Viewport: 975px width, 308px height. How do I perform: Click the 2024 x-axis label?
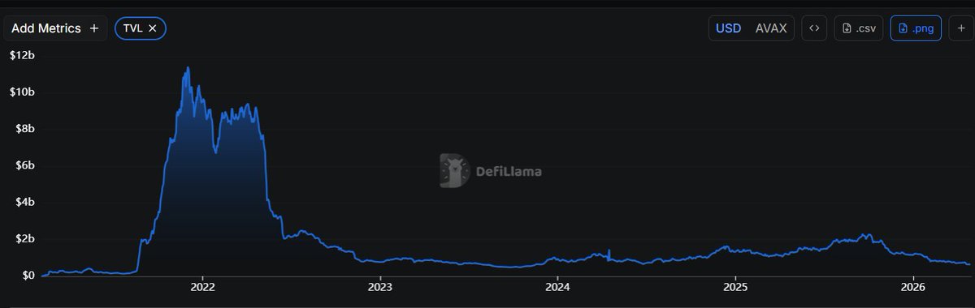pos(557,287)
